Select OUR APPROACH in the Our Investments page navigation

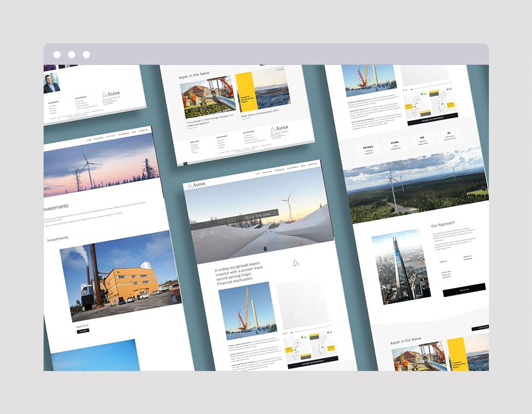pos(123,134)
